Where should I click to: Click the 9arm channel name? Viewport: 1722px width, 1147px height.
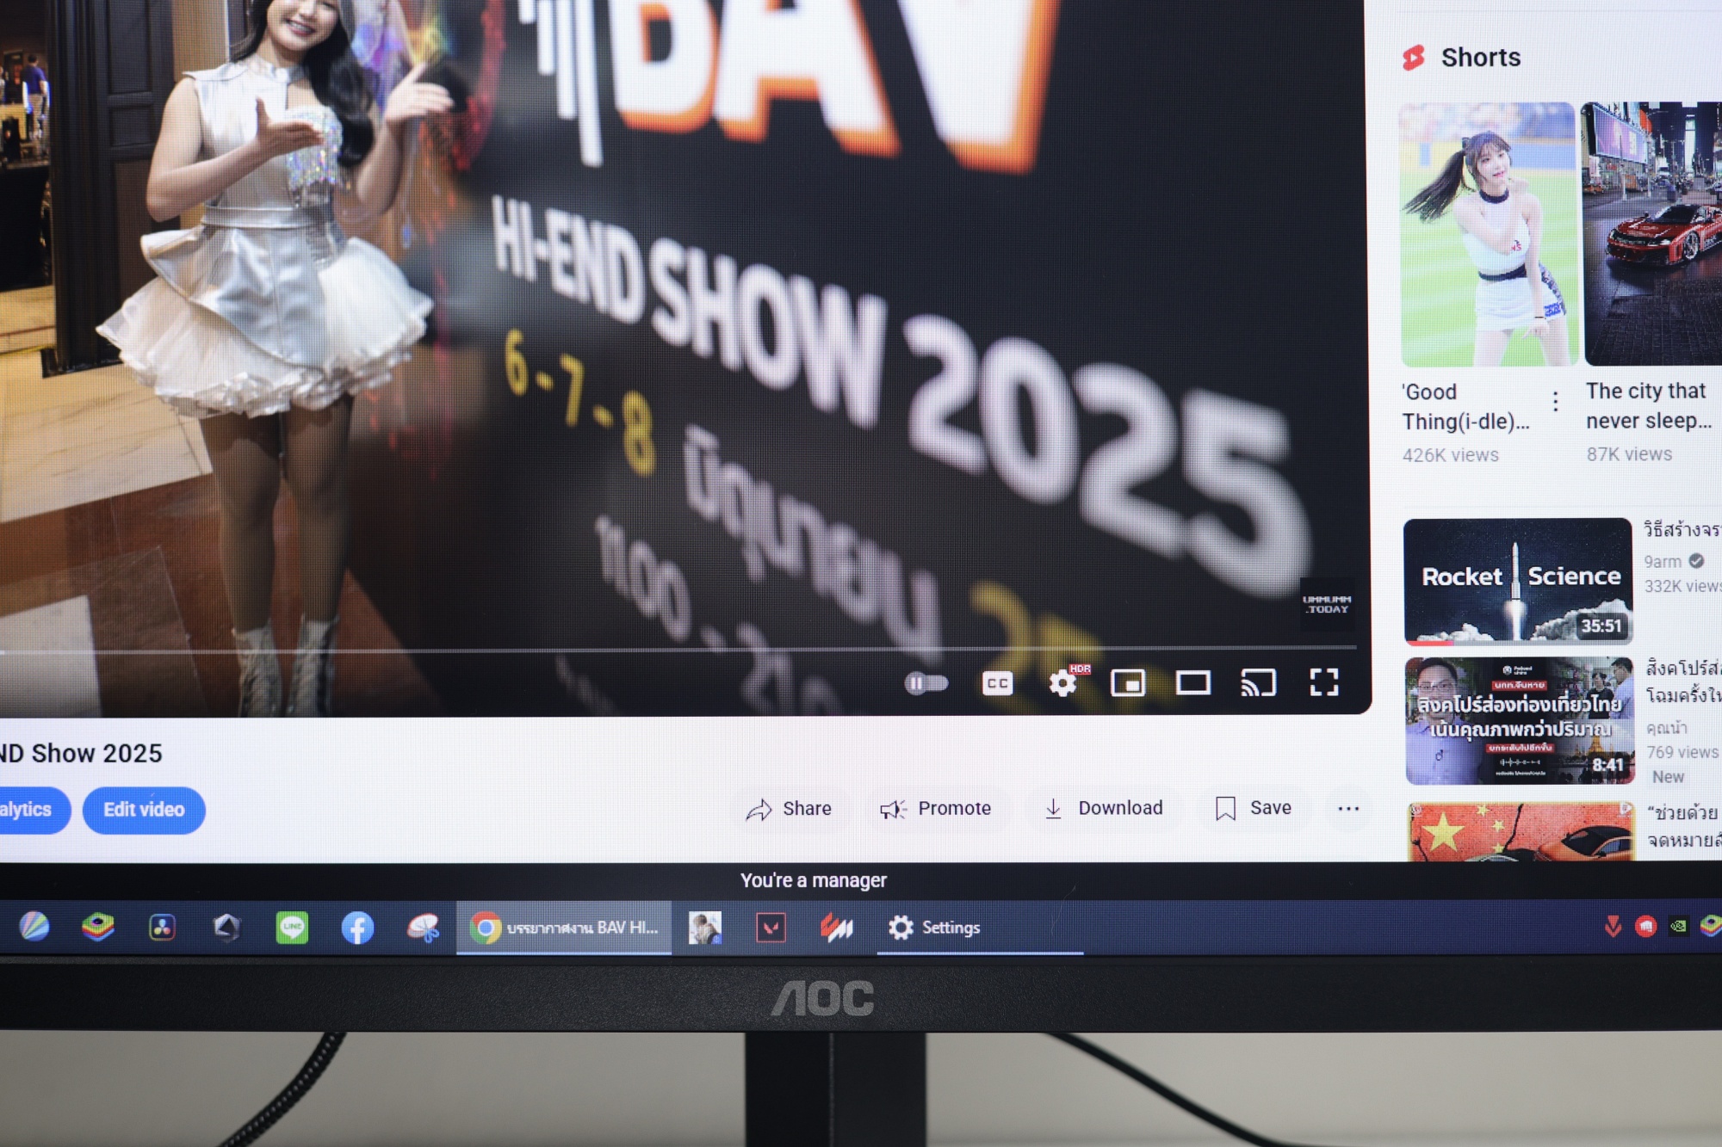coord(1663,561)
